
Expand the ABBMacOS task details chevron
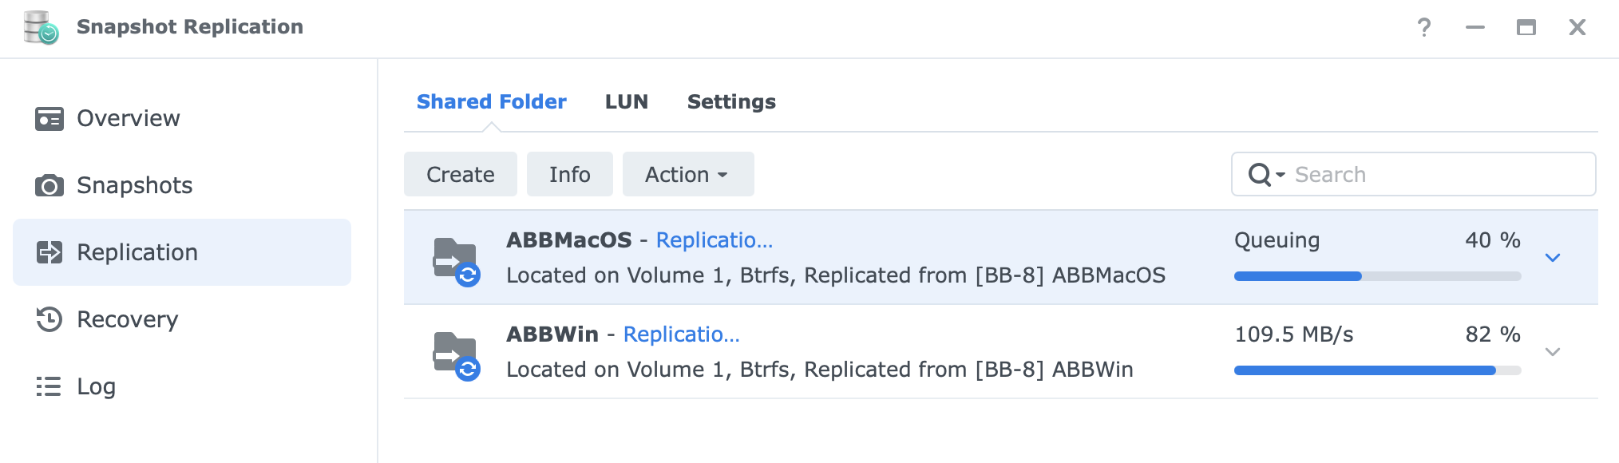[1553, 258]
